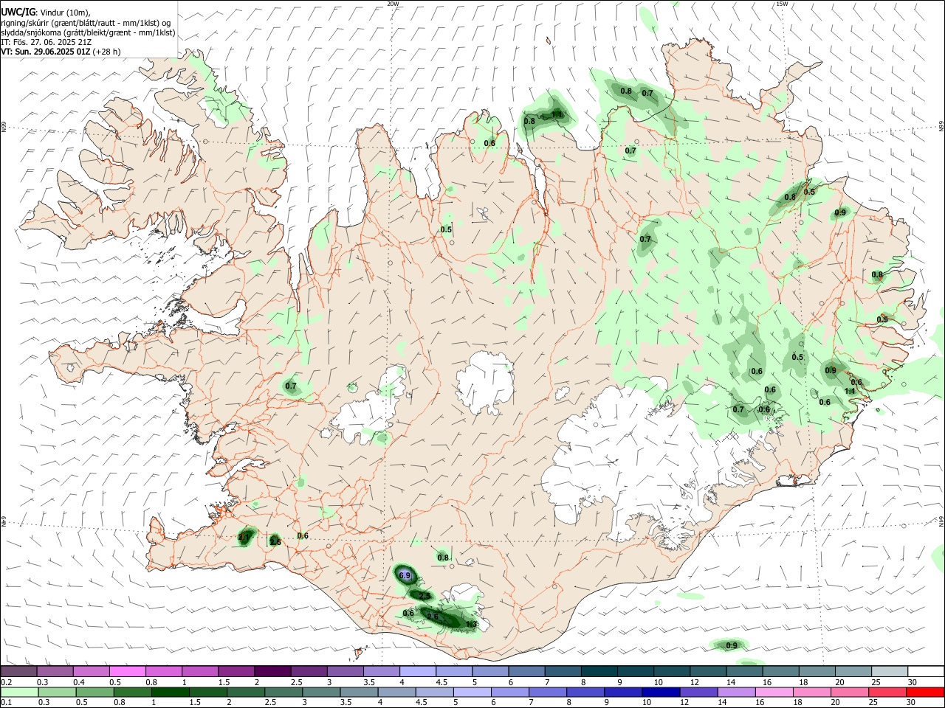945x708 pixels.
Task: Click the 'UWC/IG: Vindur (10m)' title text
Action: (45, 13)
